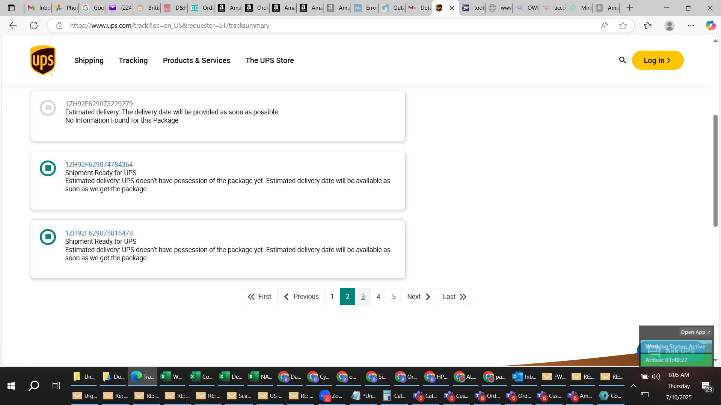721x405 pixels.
Task: Open the Favorites list icon
Action: click(x=648, y=25)
